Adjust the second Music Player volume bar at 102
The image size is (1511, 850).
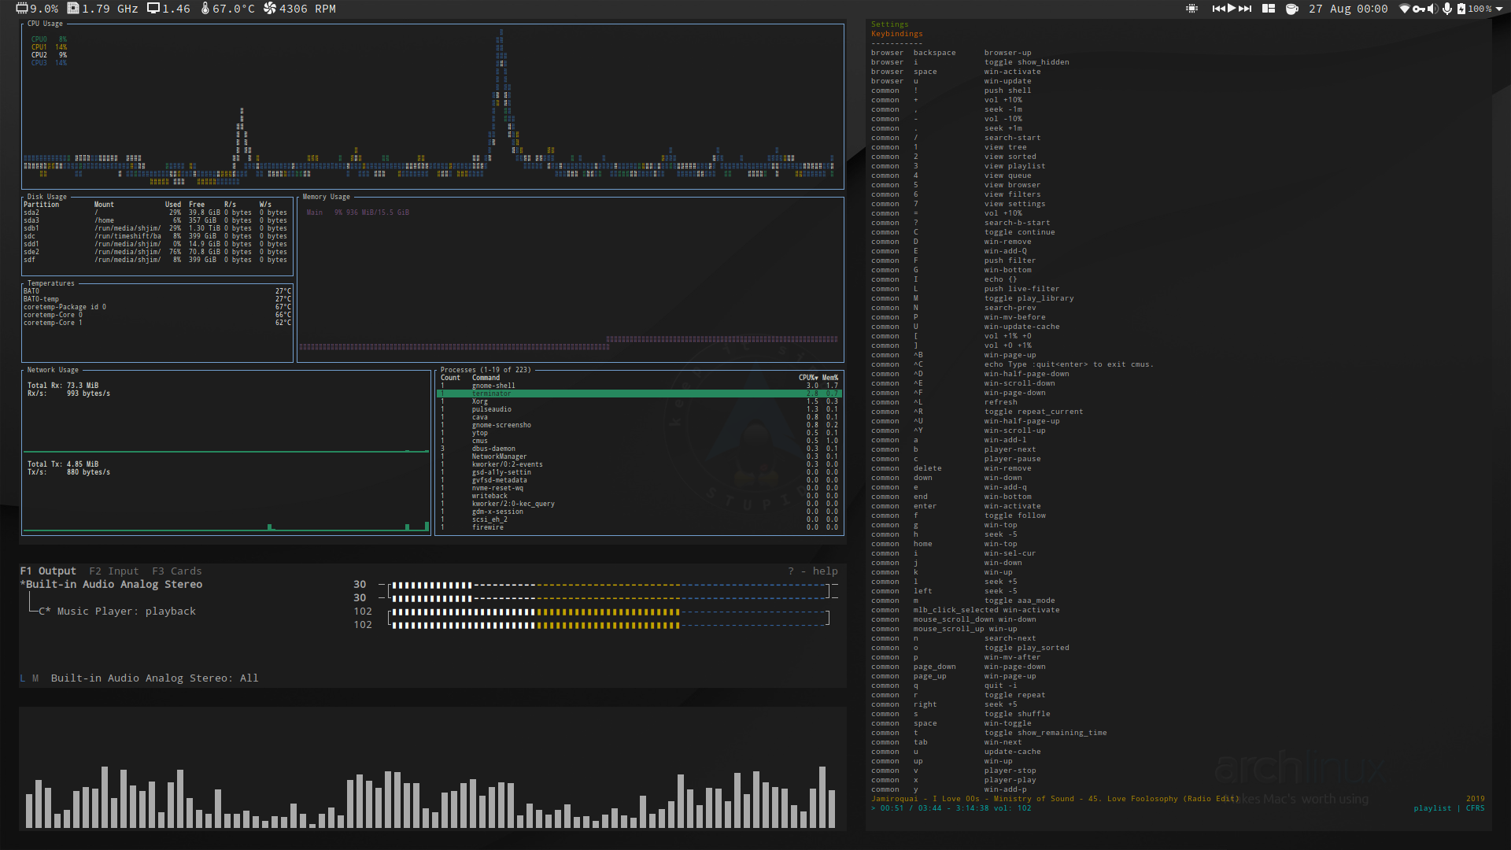click(x=609, y=625)
